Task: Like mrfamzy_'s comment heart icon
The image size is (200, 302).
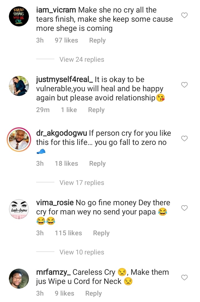Action: (x=184, y=277)
